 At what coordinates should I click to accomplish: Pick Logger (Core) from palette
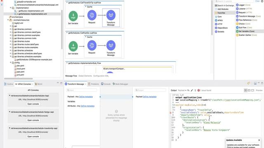click(x=243, y=5)
